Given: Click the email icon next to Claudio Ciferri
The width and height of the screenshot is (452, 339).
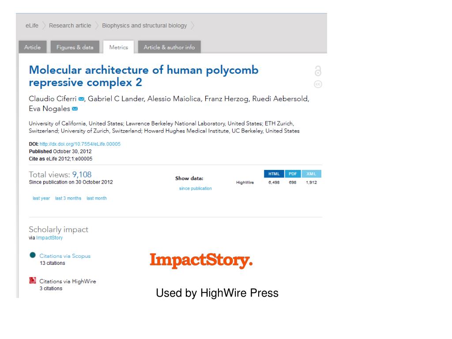Looking at the screenshot, I should 81,99.
